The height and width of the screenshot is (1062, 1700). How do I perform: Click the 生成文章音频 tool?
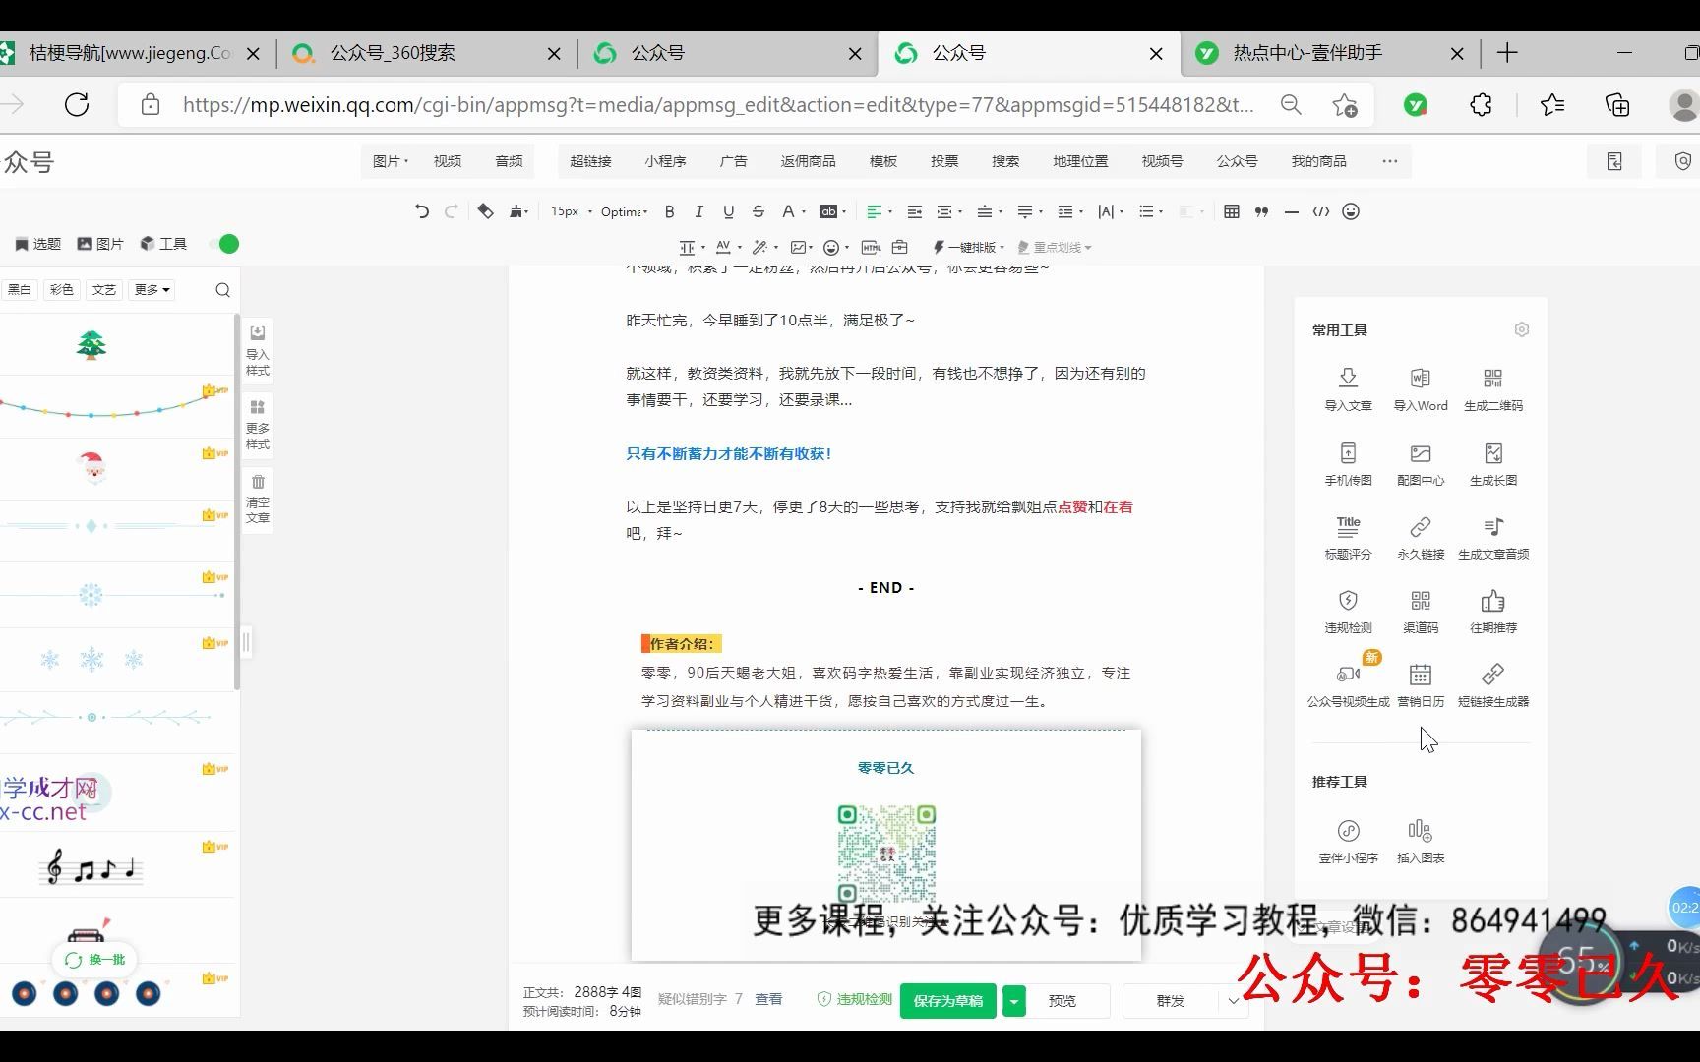pos(1492,538)
